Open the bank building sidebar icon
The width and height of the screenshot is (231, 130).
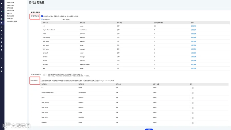point(2,50)
